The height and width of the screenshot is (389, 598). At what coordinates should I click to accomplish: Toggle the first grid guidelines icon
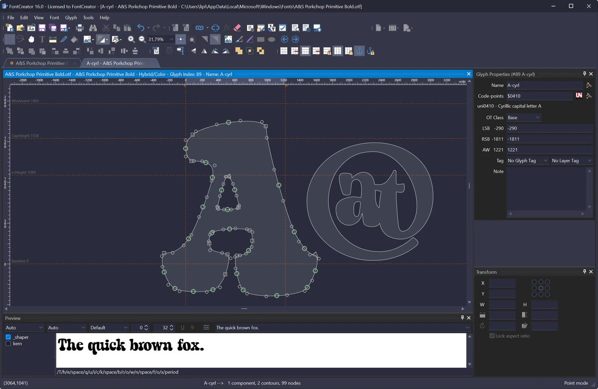point(284,51)
